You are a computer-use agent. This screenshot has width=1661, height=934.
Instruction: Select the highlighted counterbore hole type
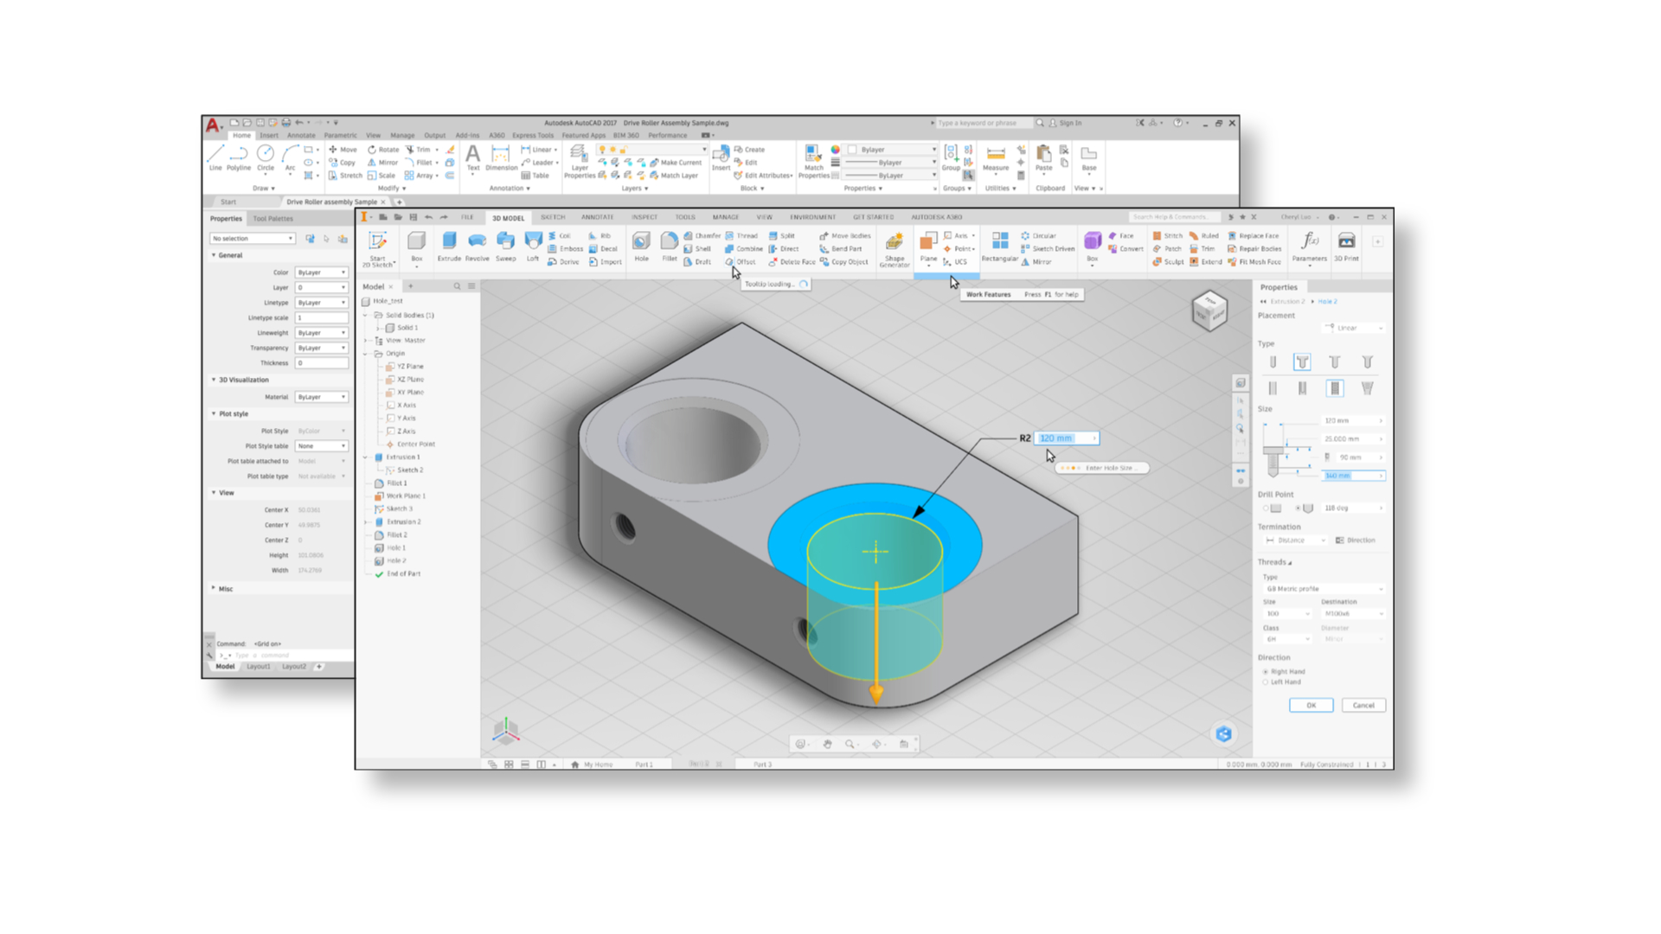tap(1302, 362)
